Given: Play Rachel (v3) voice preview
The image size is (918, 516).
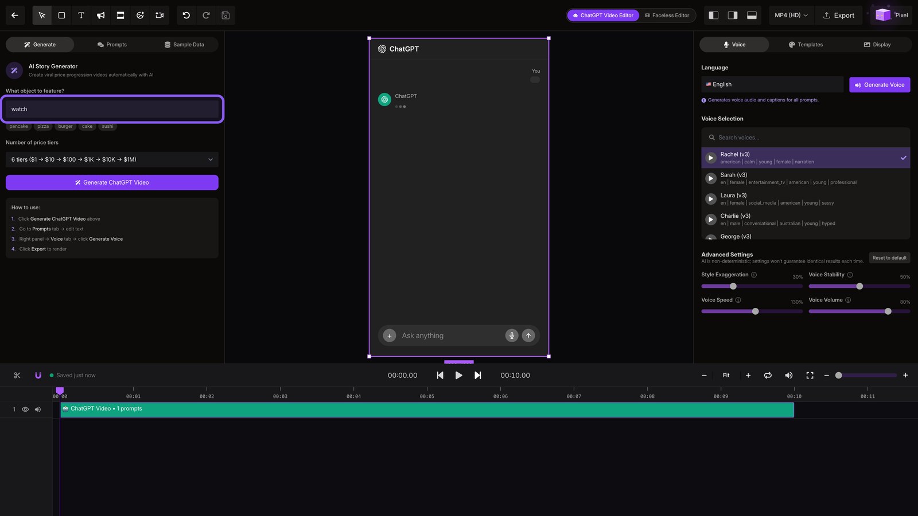Looking at the screenshot, I should tap(711, 158).
